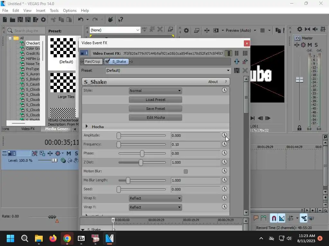Toggle Amplitude animation clock icon
Screen dimensions: 329x246
pos(224,135)
